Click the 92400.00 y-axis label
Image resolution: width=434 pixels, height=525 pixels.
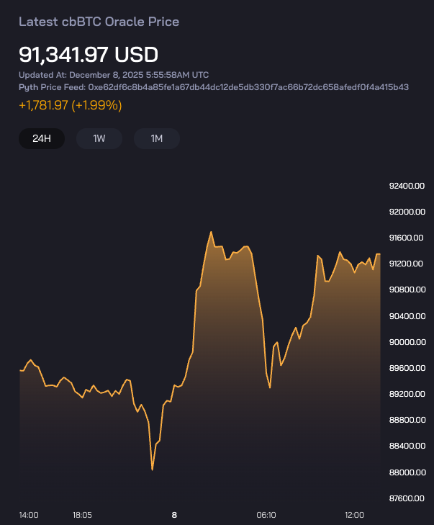click(x=407, y=186)
